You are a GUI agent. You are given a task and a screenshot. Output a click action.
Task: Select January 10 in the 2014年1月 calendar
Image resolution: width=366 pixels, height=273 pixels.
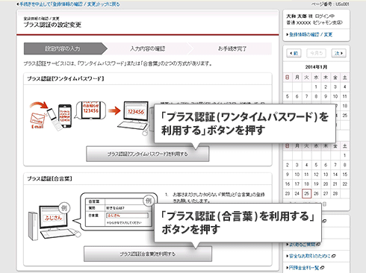click(x=335, y=96)
